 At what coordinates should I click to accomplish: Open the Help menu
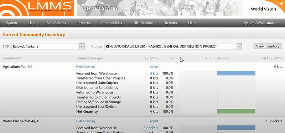point(193,23)
